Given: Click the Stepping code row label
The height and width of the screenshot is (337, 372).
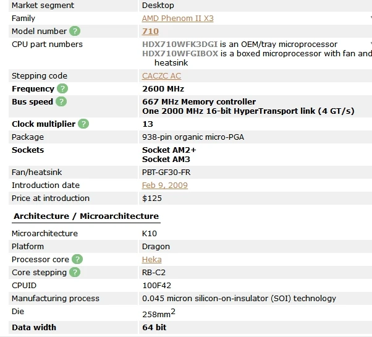Looking at the screenshot, I should (x=40, y=76).
